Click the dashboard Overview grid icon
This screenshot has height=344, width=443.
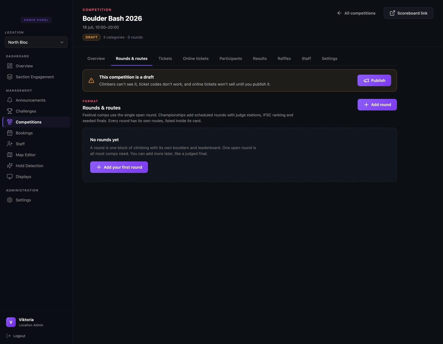(10, 66)
